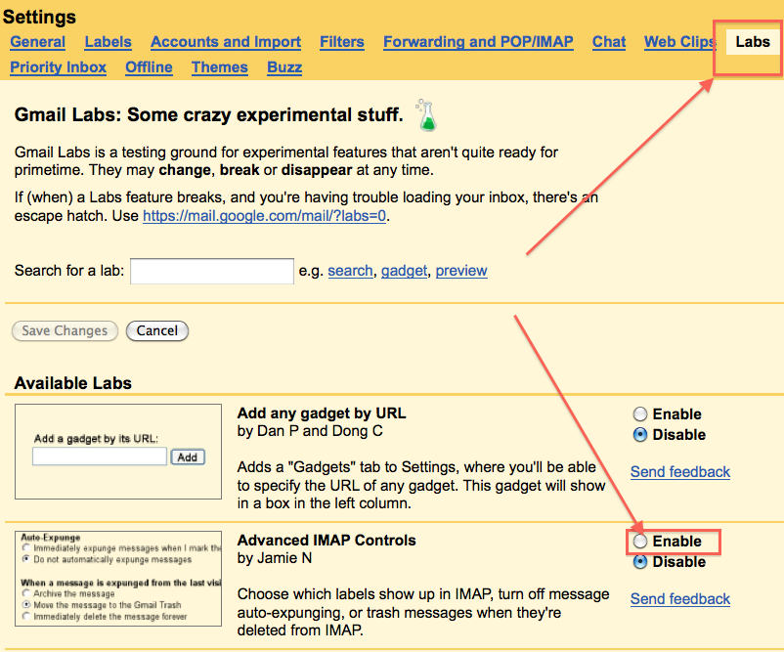Click the 'Add any gadget by URL' title
This screenshot has height=652, width=784.
coord(322,413)
